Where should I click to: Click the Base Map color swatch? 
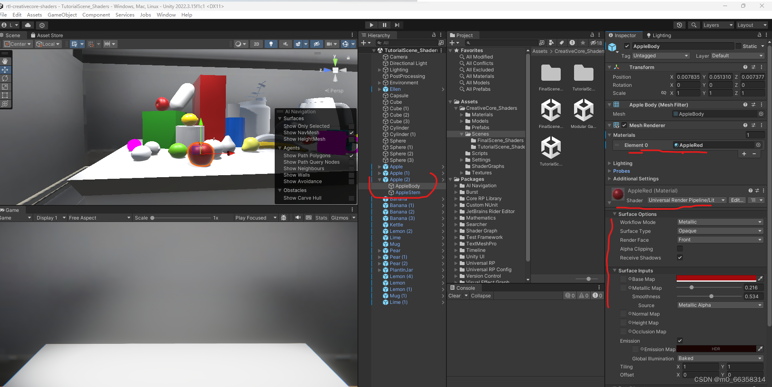tap(716, 278)
